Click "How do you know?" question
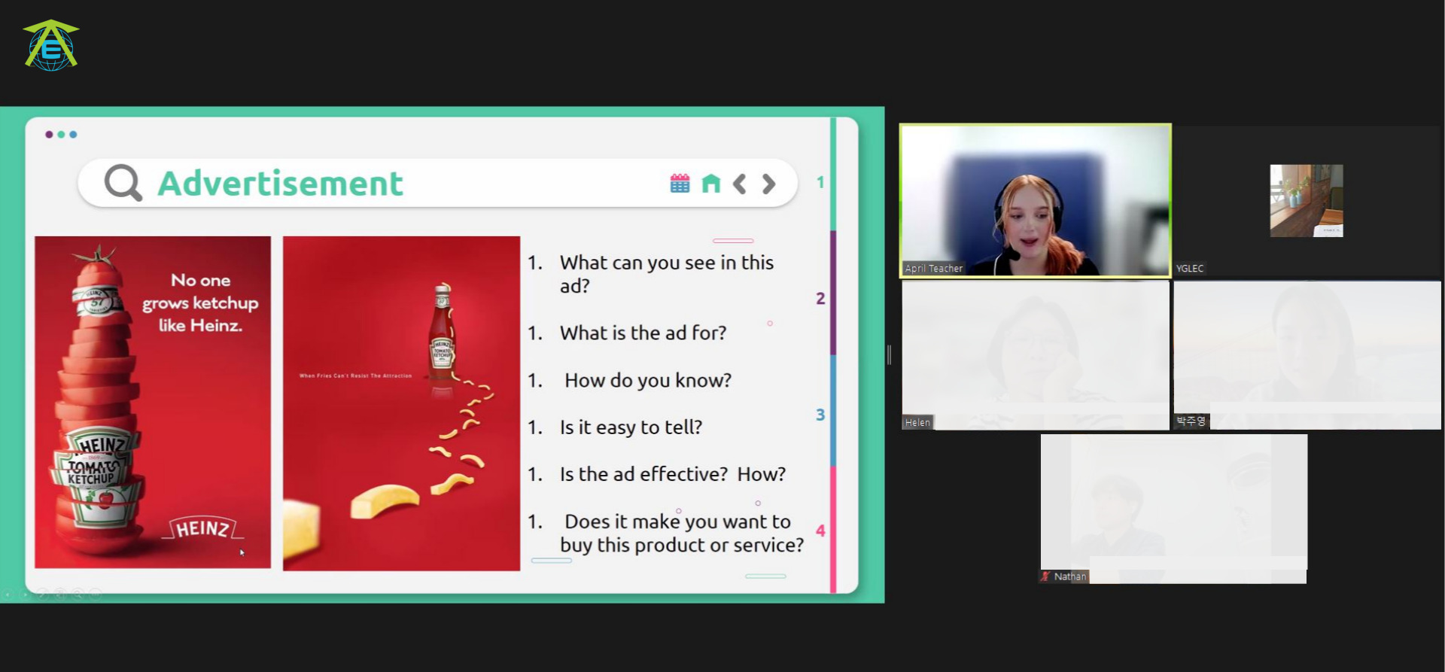This screenshot has width=1445, height=672. [648, 380]
